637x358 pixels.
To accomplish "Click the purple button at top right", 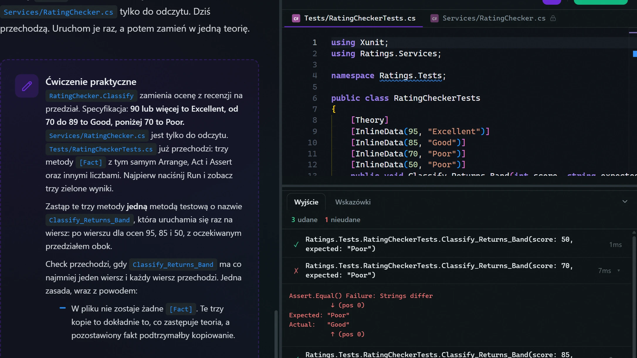I will [552, 2].
